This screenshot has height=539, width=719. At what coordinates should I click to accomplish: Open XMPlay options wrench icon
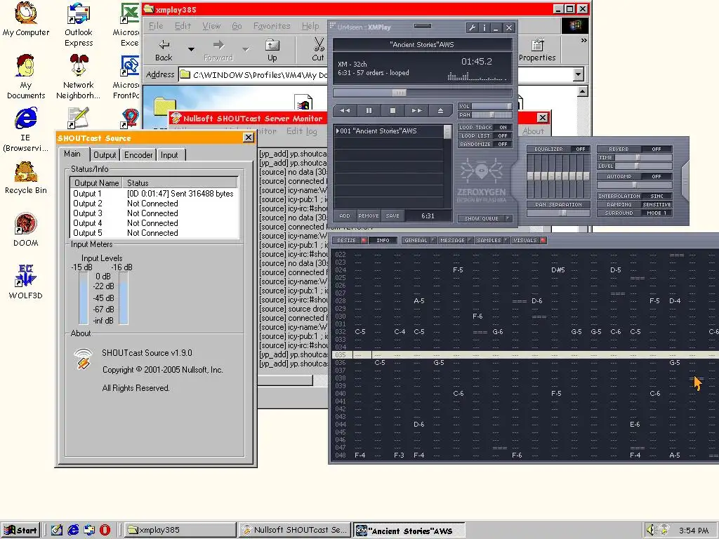coord(471,28)
